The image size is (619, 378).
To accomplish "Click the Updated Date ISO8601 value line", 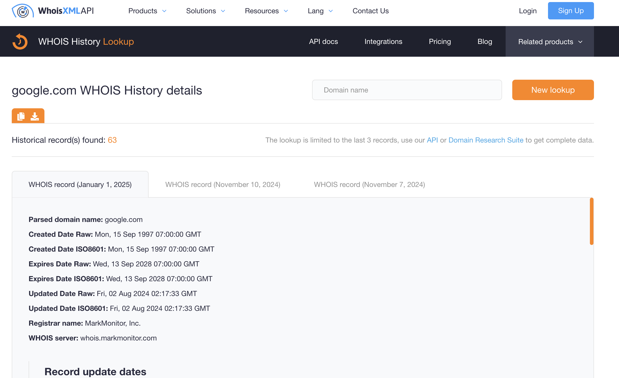I will pos(160,308).
